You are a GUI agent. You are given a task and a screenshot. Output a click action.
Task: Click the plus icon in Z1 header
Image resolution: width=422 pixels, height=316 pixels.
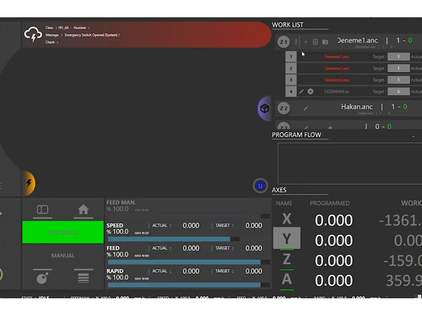[306, 42]
